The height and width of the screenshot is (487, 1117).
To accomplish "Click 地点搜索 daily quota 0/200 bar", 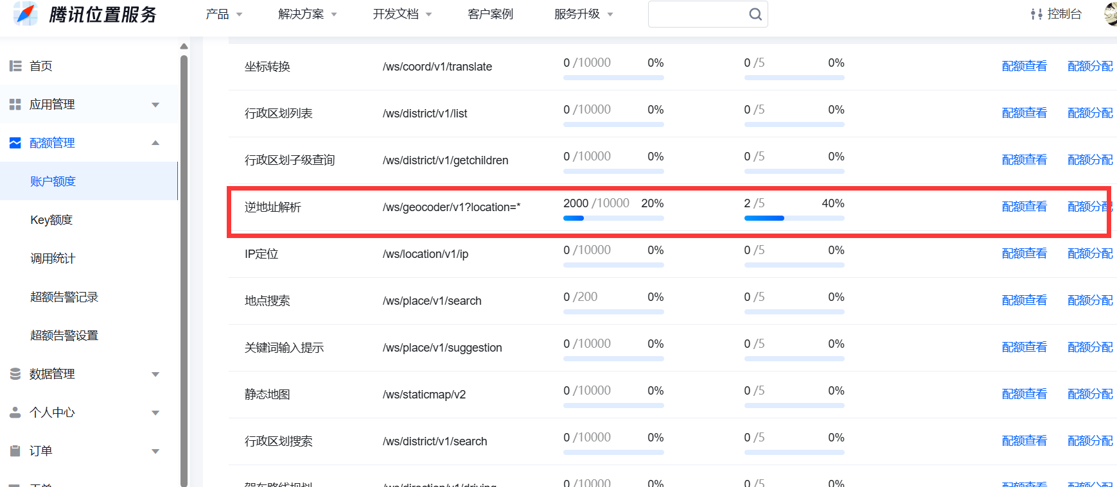I will (613, 312).
